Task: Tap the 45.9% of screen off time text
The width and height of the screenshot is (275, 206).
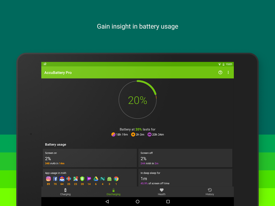Action: coord(155,183)
